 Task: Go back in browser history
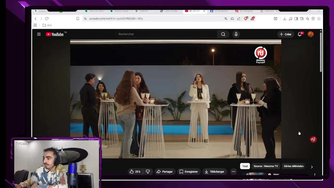[x=35, y=19]
